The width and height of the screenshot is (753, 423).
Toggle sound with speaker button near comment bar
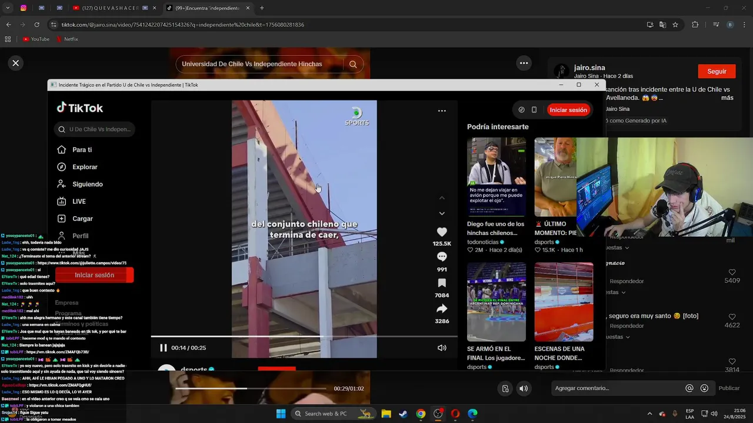pyautogui.click(x=524, y=388)
